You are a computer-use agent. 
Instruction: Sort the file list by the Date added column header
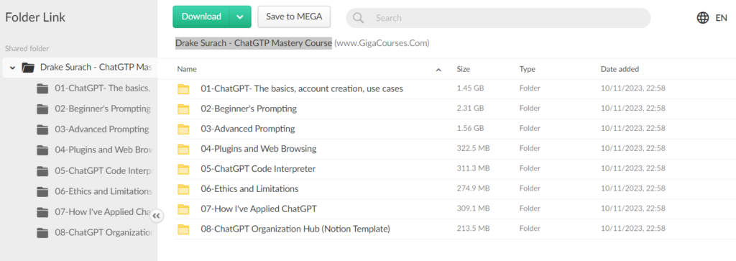[620, 69]
